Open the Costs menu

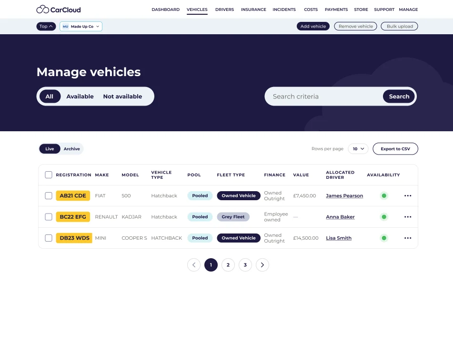(311, 10)
